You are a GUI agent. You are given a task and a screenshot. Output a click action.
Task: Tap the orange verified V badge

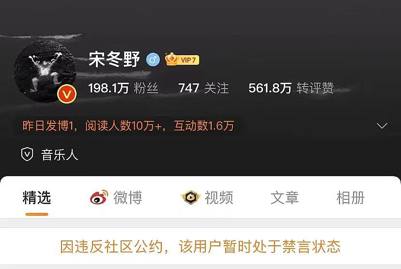(67, 94)
